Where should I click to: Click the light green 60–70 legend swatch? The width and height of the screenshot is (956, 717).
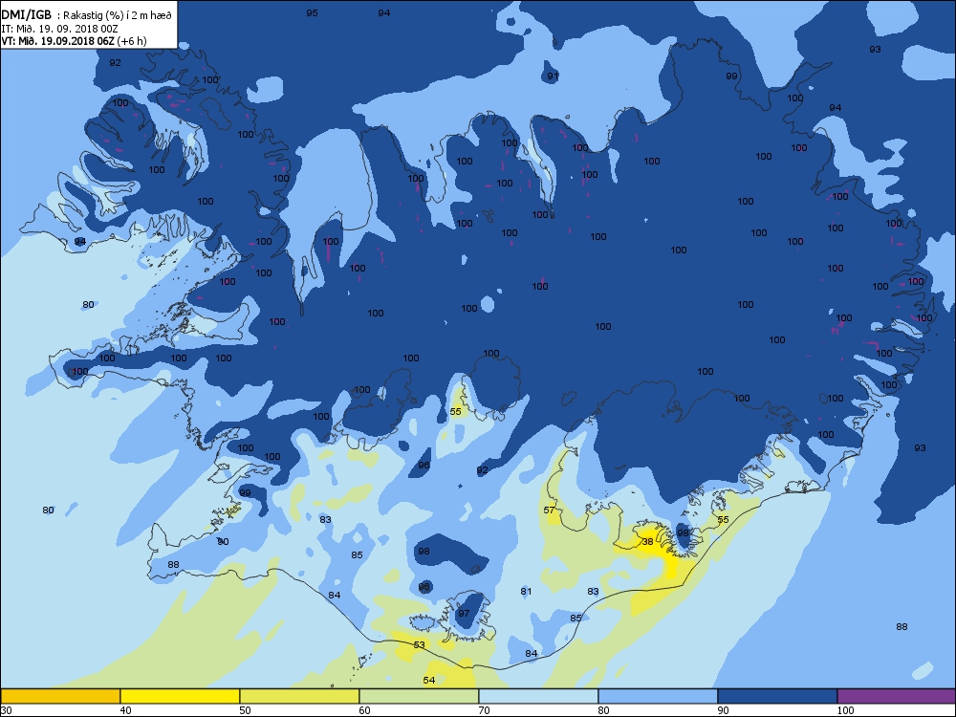click(419, 696)
